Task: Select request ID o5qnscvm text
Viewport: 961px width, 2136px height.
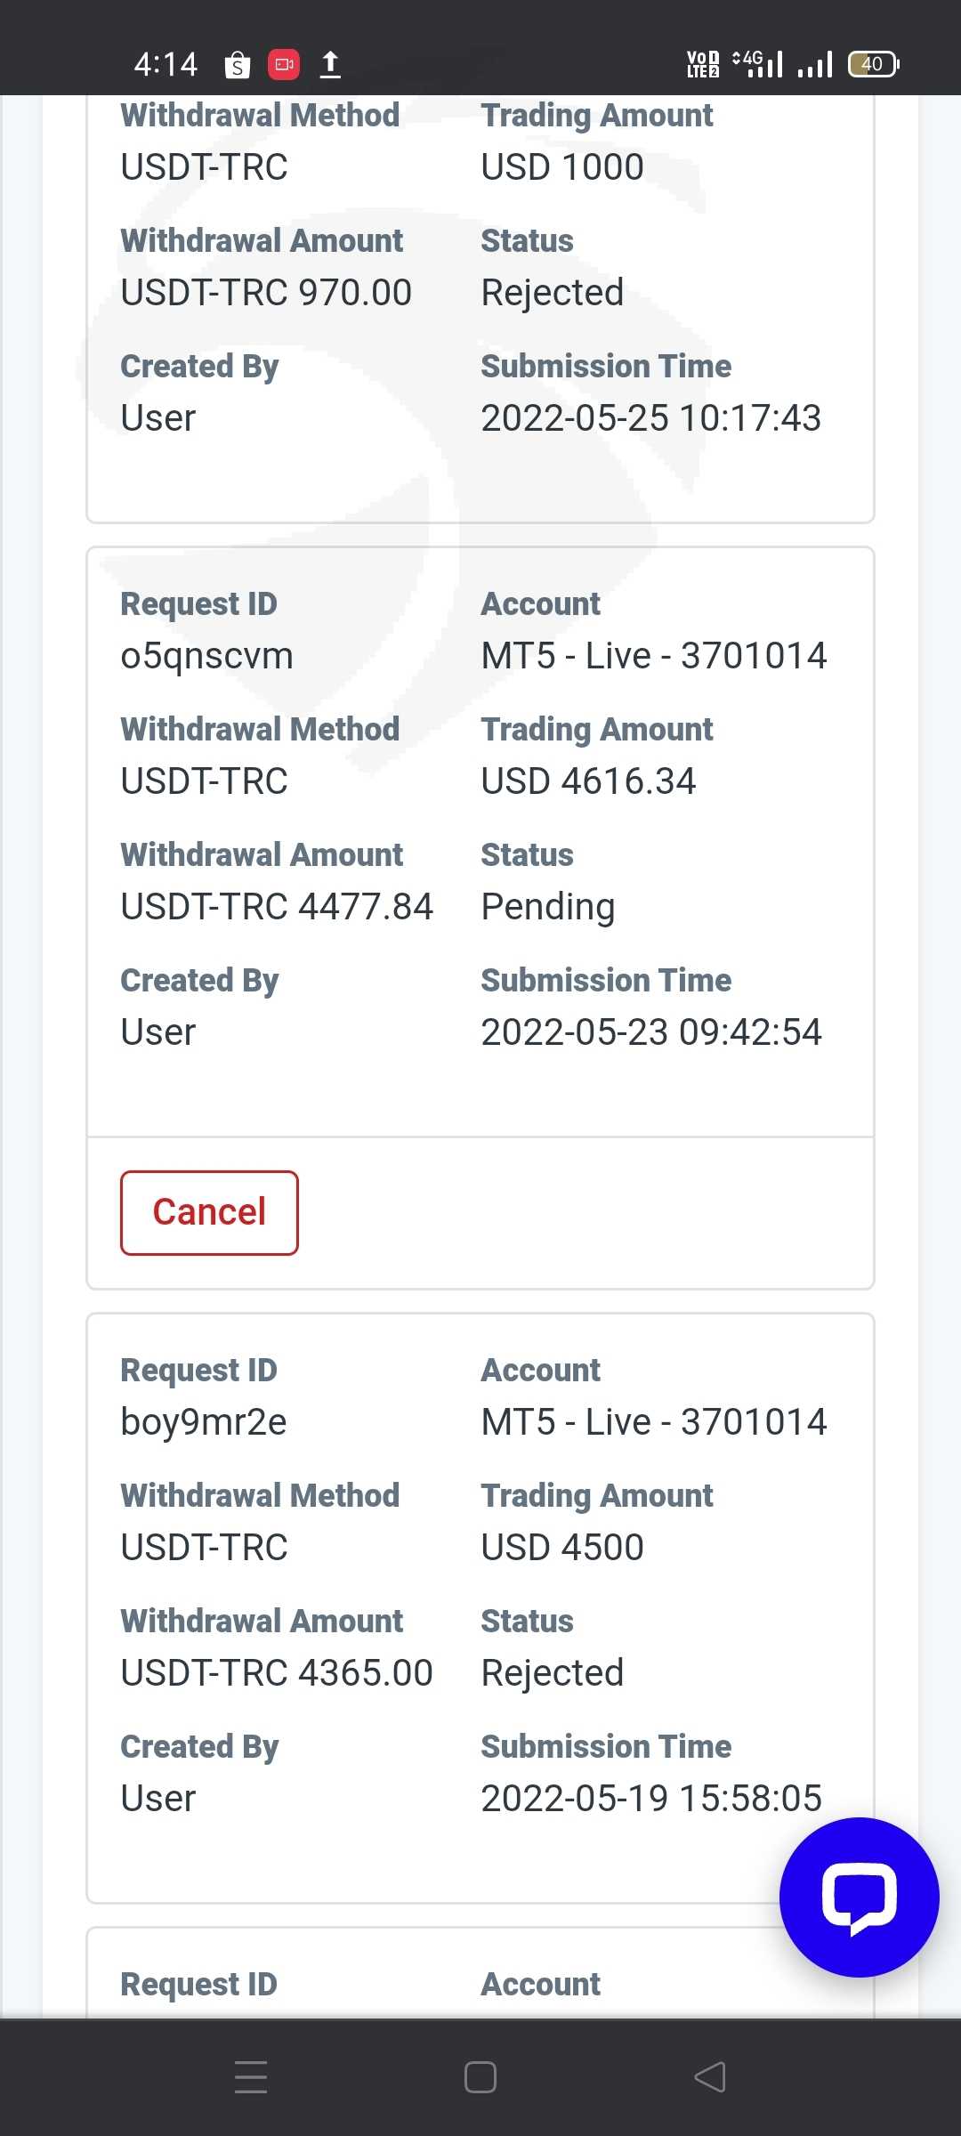Action: click(206, 656)
